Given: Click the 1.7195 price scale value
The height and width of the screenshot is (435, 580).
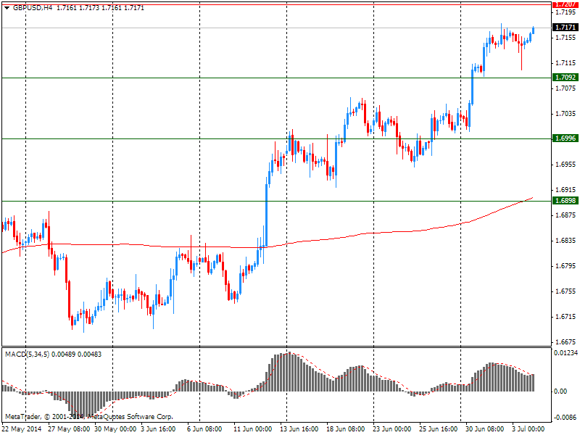Looking at the screenshot, I should 566,12.
